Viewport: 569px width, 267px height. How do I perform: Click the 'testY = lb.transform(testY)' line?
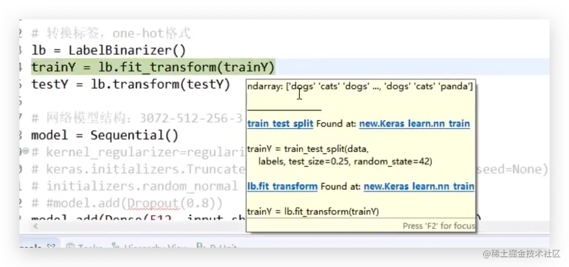point(131,85)
